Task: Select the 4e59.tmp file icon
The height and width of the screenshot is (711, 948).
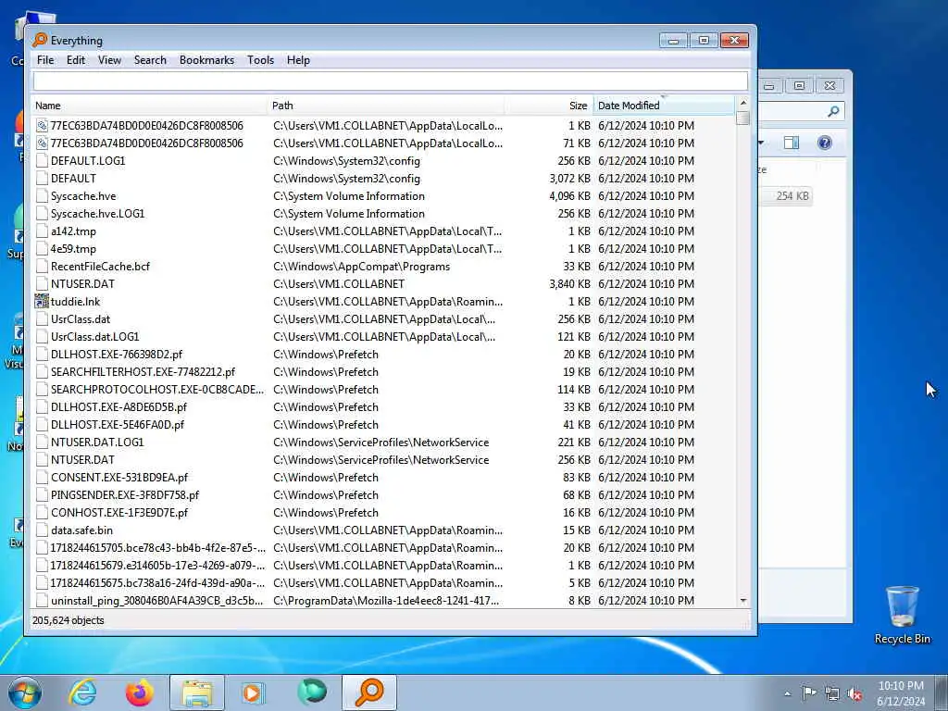Action: (x=42, y=248)
